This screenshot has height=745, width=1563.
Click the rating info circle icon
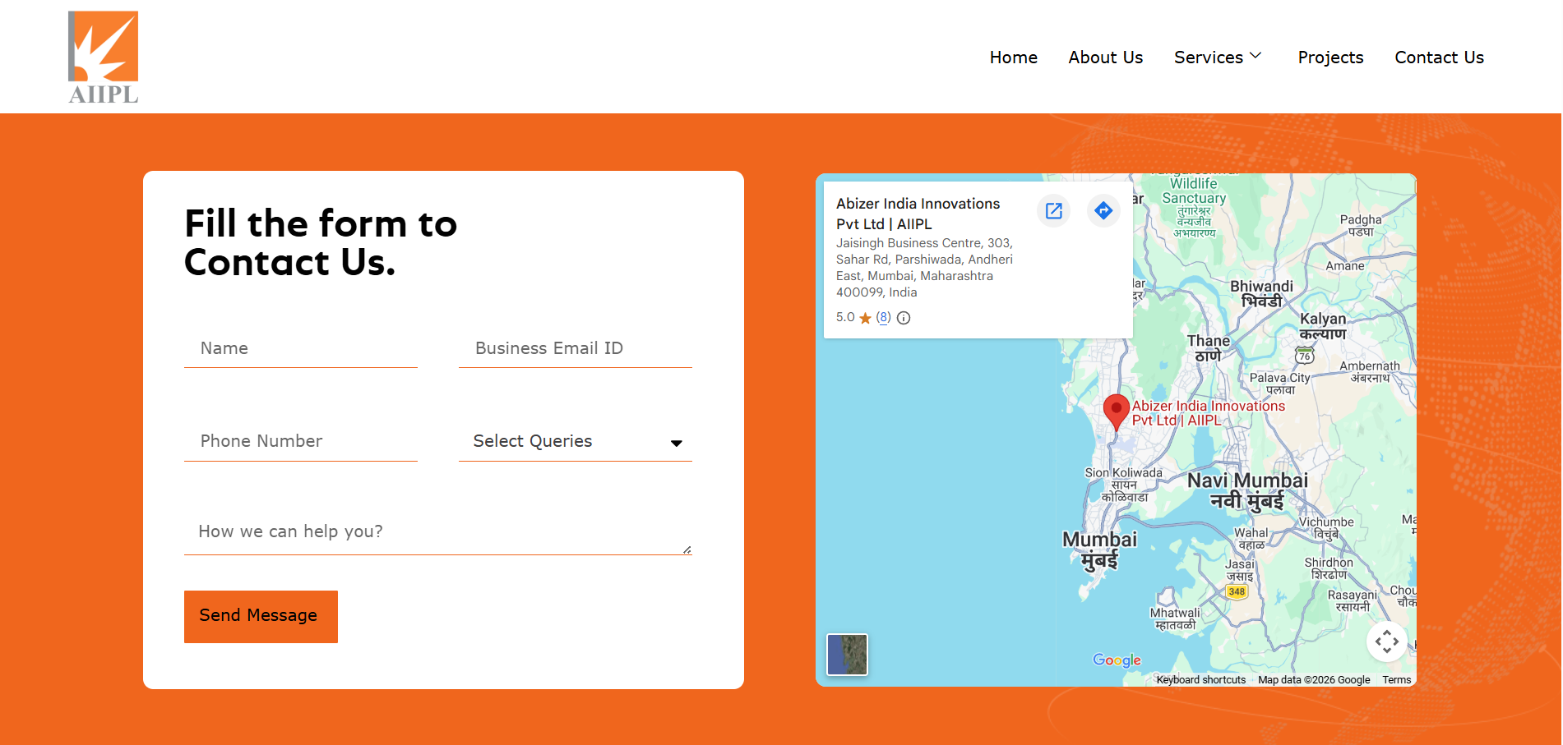click(x=904, y=318)
